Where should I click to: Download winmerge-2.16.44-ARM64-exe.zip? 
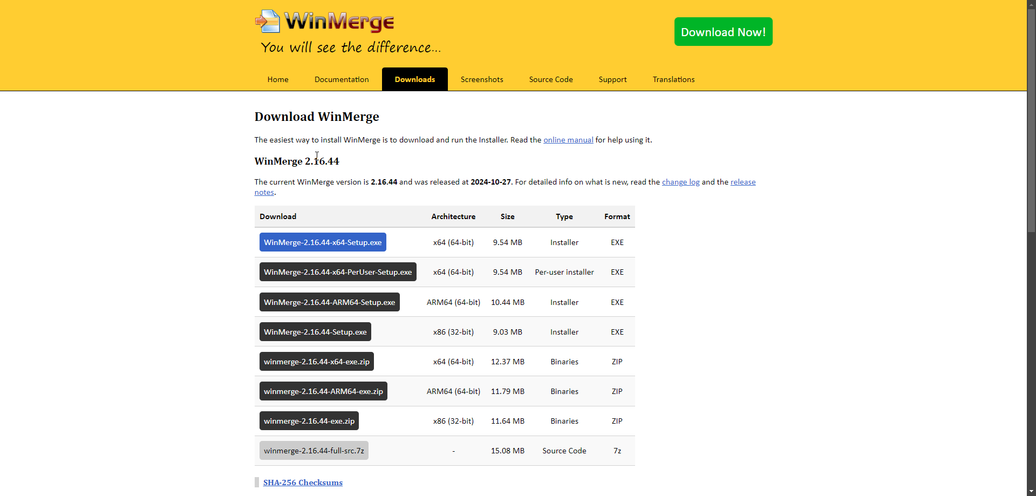323,391
